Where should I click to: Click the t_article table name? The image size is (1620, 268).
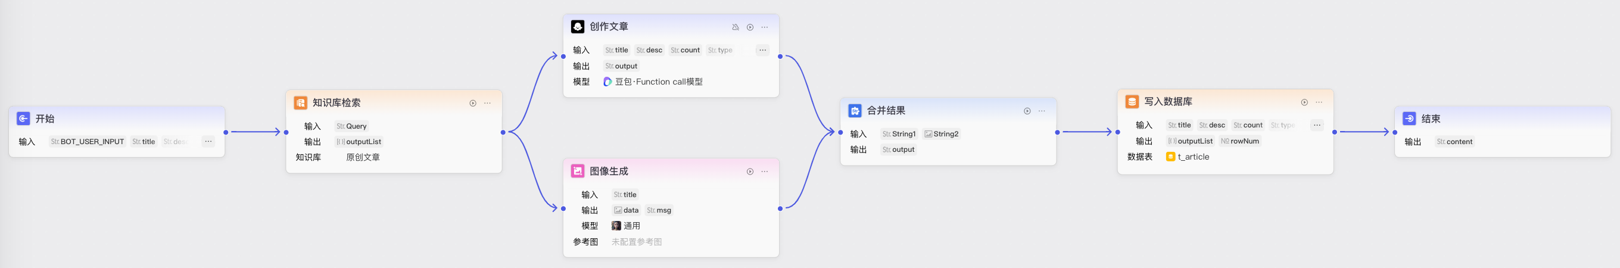pyautogui.click(x=1194, y=157)
